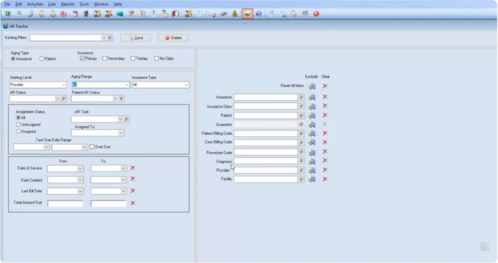Click Exclude icon for Reset All Items
The width and height of the screenshot is (498, 263).
pyautogui.click(x=312, y=86)
